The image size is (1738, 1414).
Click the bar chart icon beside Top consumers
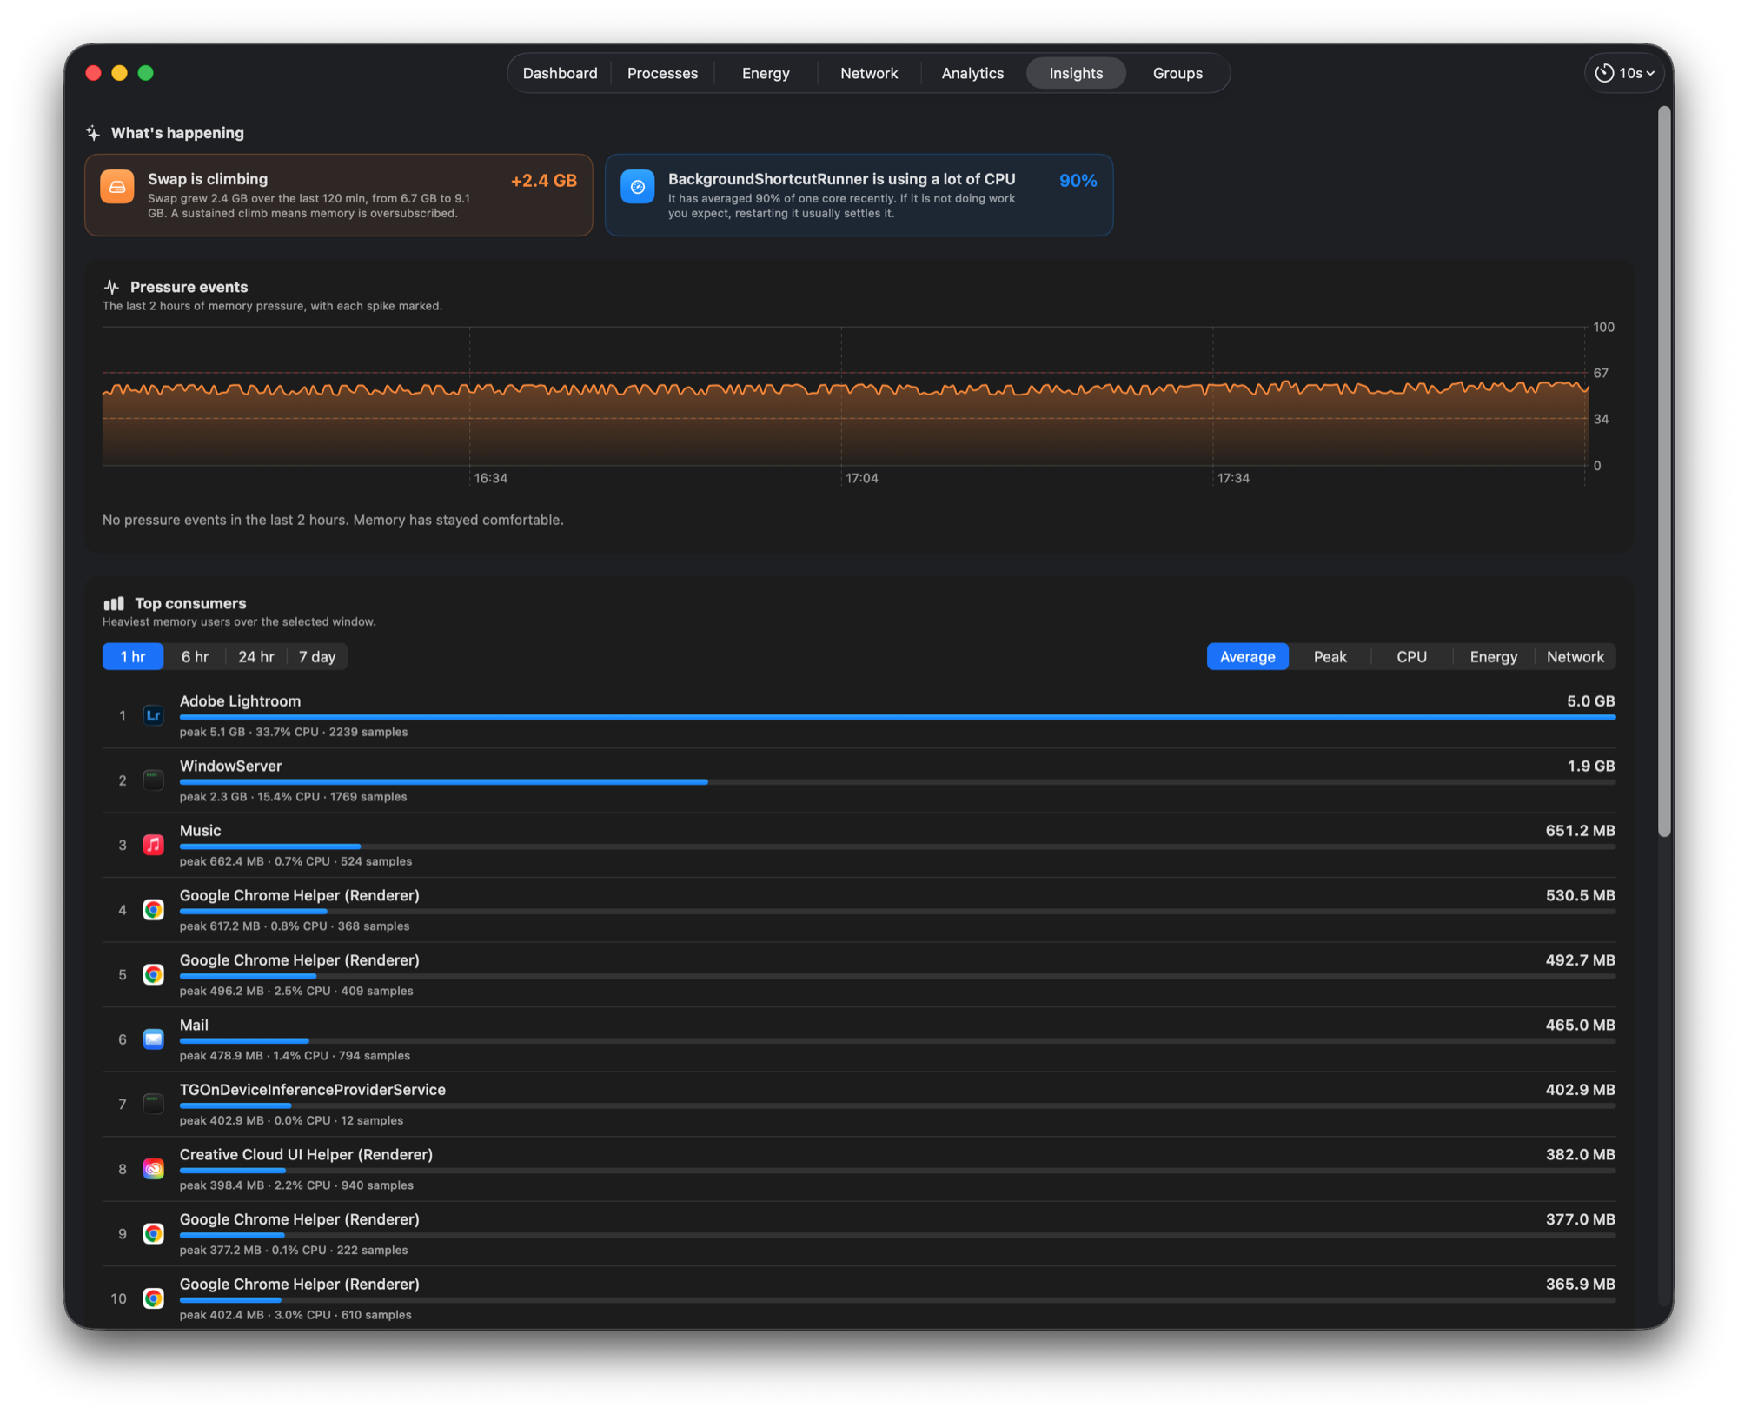pos(114,603)
